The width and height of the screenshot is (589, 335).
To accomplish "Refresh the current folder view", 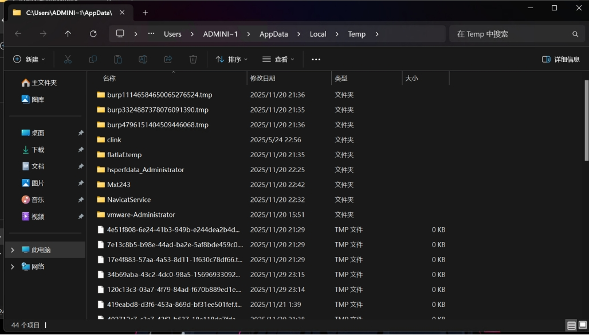I will (93, 34).
